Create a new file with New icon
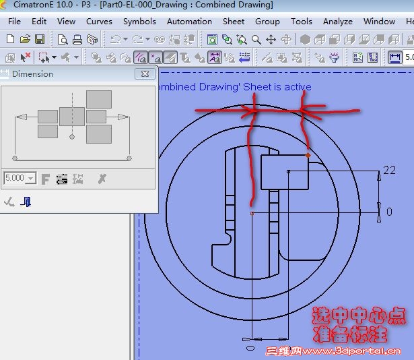Screen dimensions: 414x360 click(10, 39)
